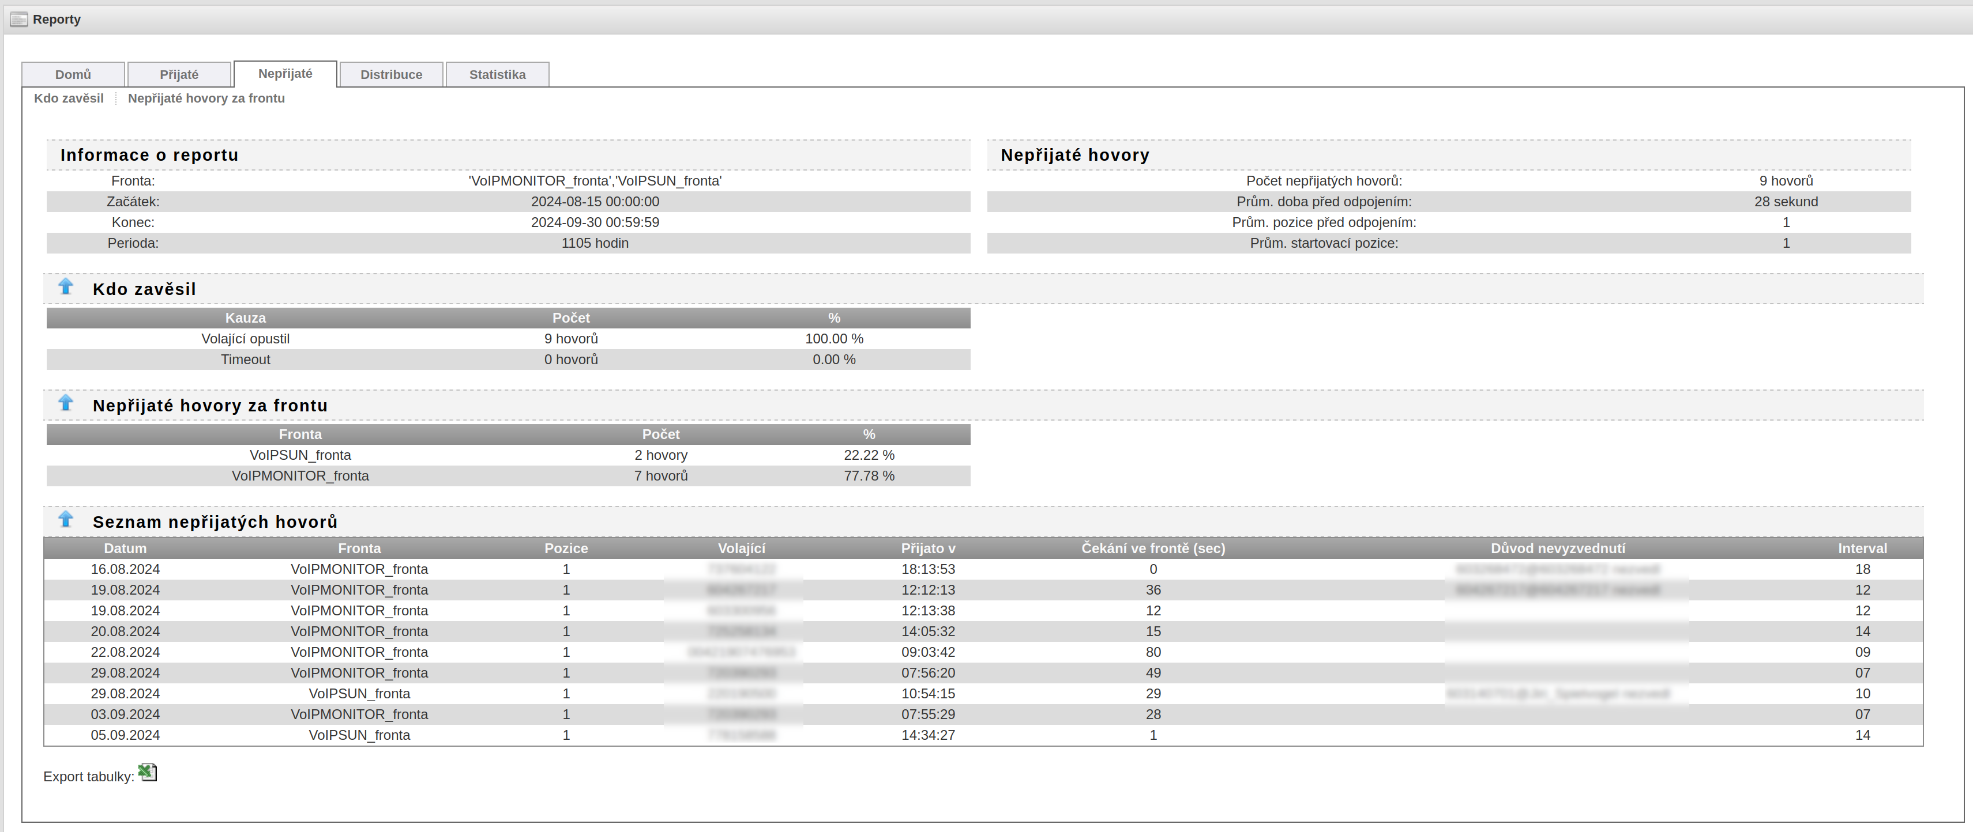
Task: Sort by Důvod nevyzvednutí column header
Action: [1558, 548]
